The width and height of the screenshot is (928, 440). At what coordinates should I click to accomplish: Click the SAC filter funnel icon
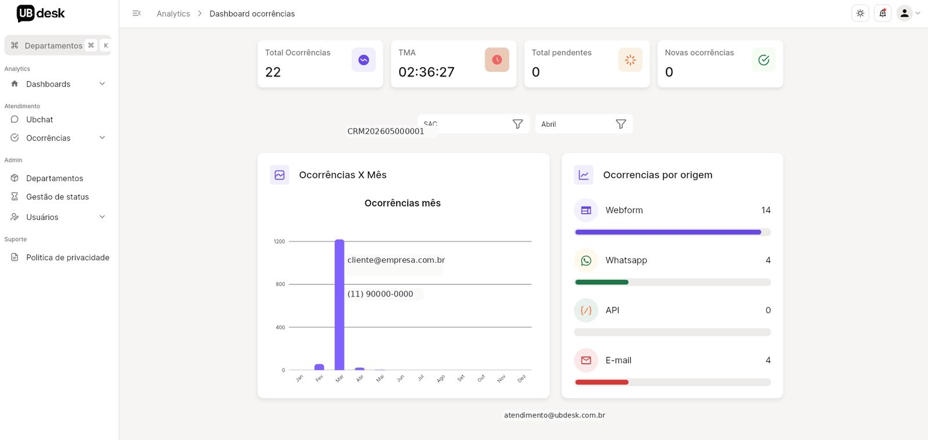(518, 124)
